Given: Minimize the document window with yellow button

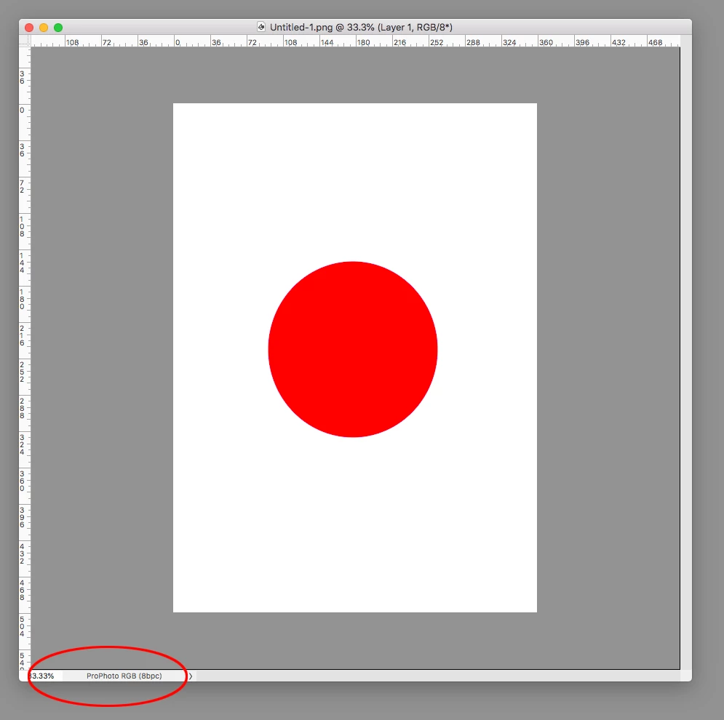Looking at the screenshot, I should pyautogui.click(x=44, y=28).
